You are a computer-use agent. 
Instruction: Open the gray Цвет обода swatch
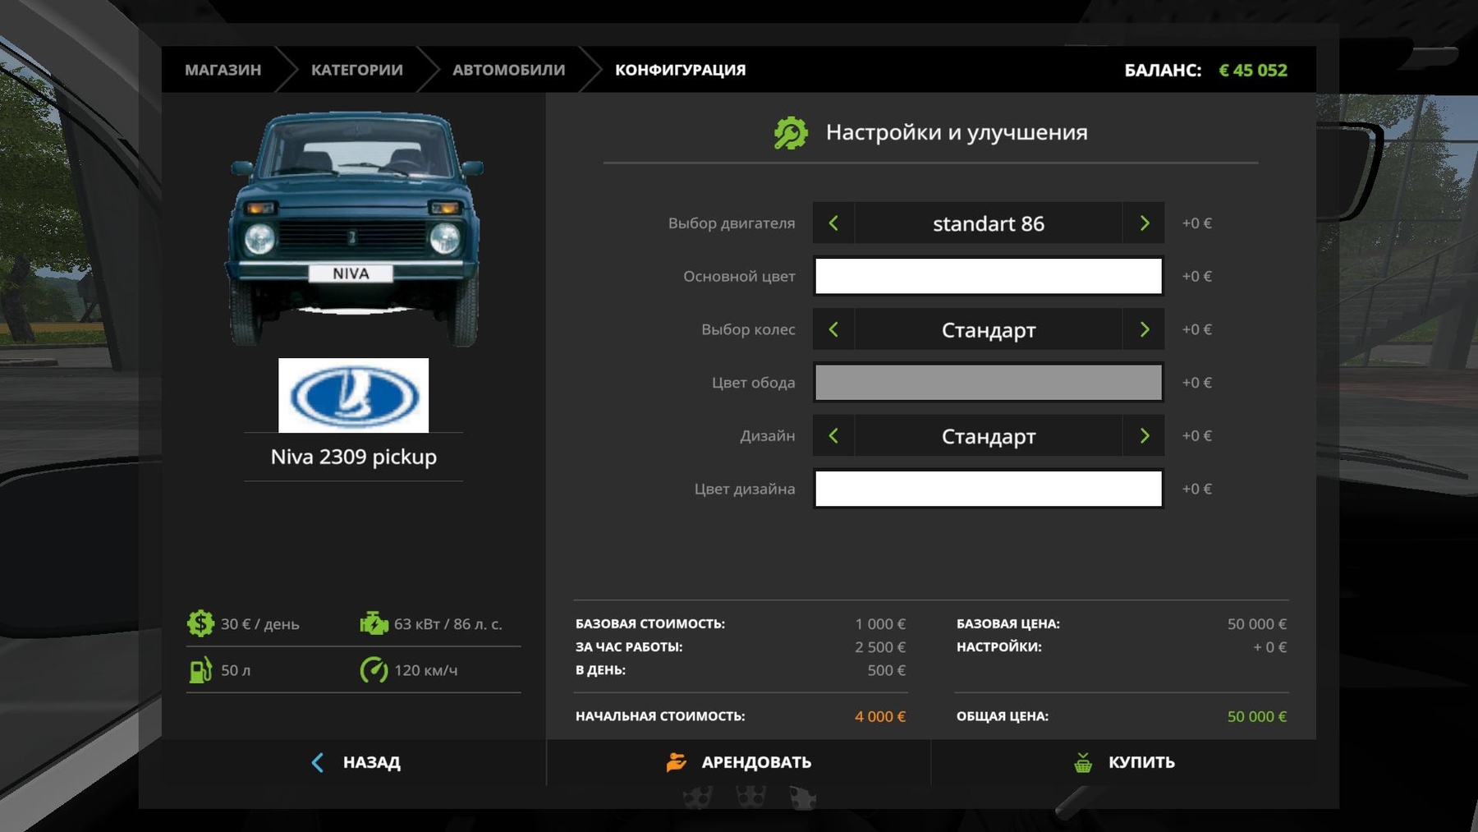988,383
